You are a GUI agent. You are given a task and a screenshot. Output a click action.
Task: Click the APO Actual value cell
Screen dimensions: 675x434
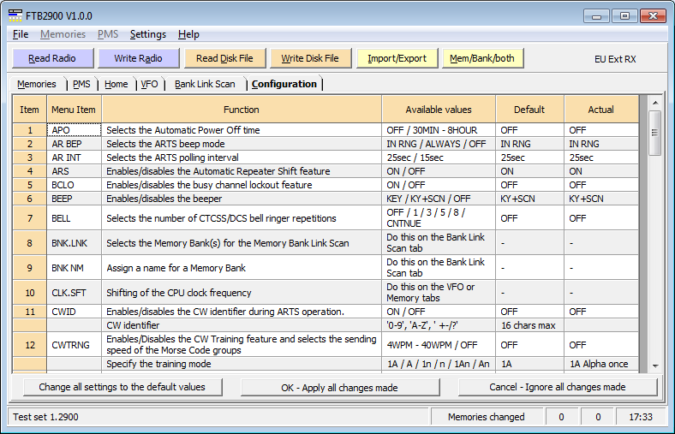click(600, 130)
